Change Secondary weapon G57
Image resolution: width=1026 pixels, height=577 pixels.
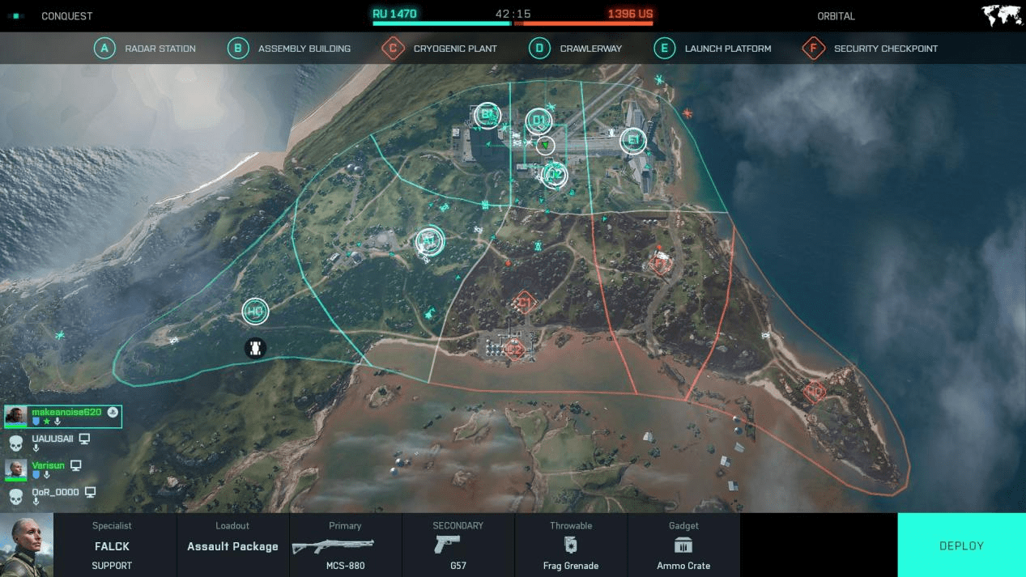458,545
